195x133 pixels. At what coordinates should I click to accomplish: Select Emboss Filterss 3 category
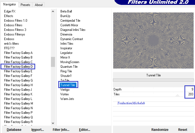click(15, 30)
